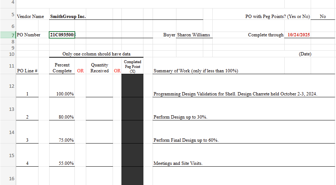Select the 'Programming Design Validation for Shell' cell
The image size is (336, 185).
coord(235,94)
